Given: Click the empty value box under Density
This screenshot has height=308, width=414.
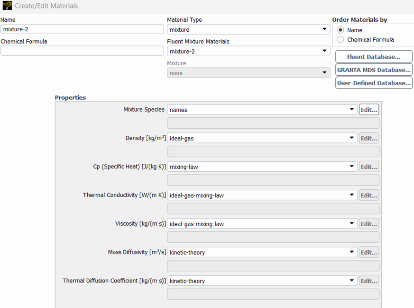Looking at the screenshot, I should click(273, 151).
